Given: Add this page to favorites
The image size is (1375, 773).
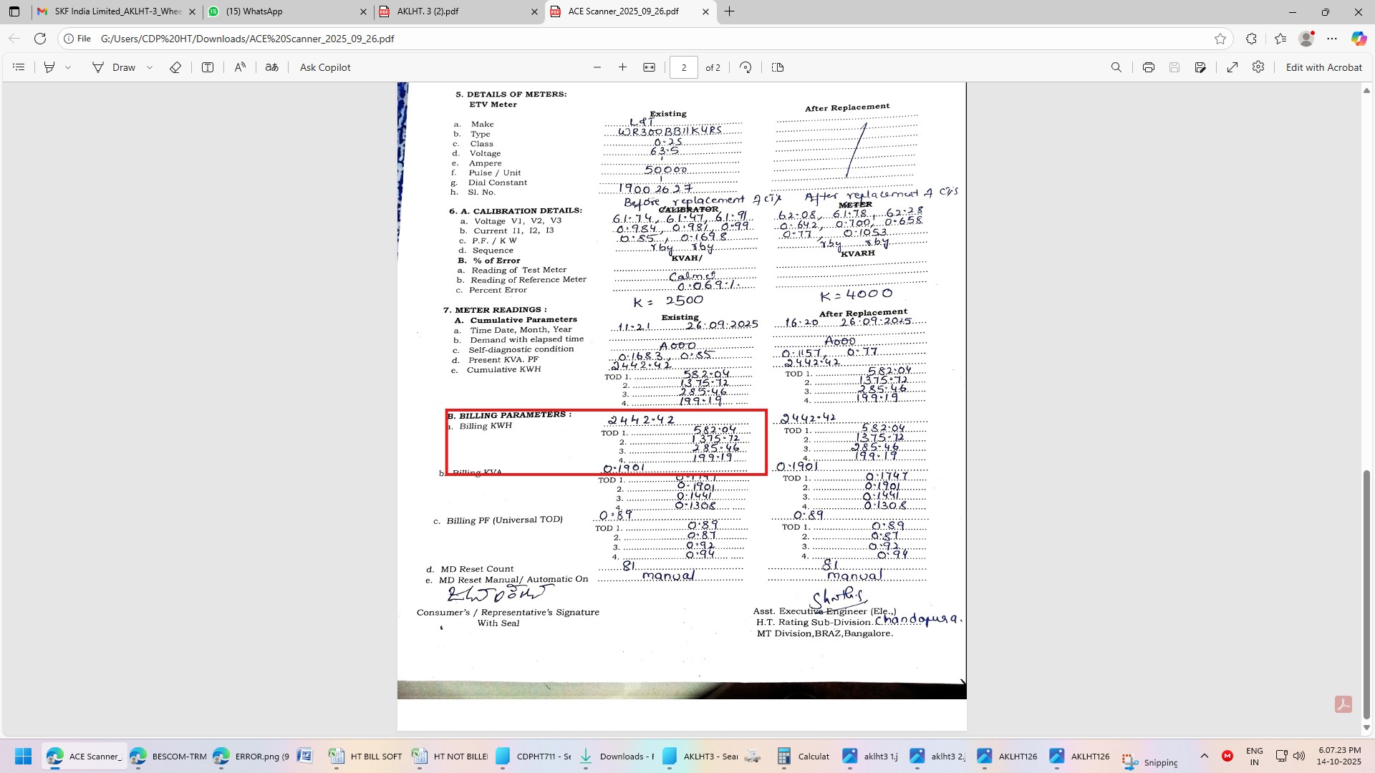Looking at the screenshot, I should (x=1220, y=39).
